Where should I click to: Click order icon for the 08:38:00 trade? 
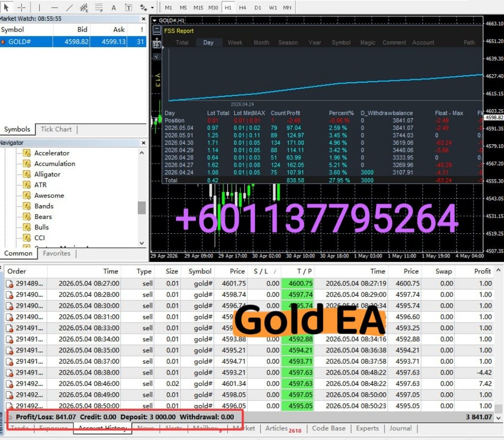10,373
